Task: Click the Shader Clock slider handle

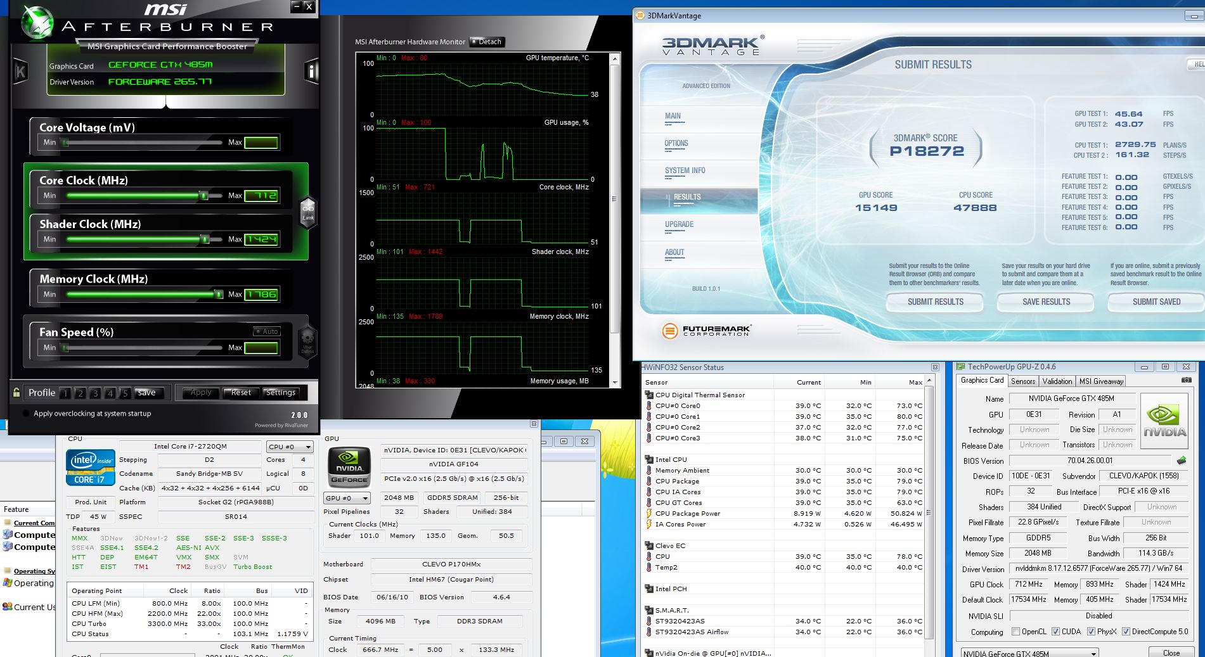Action: coord(205,239)
